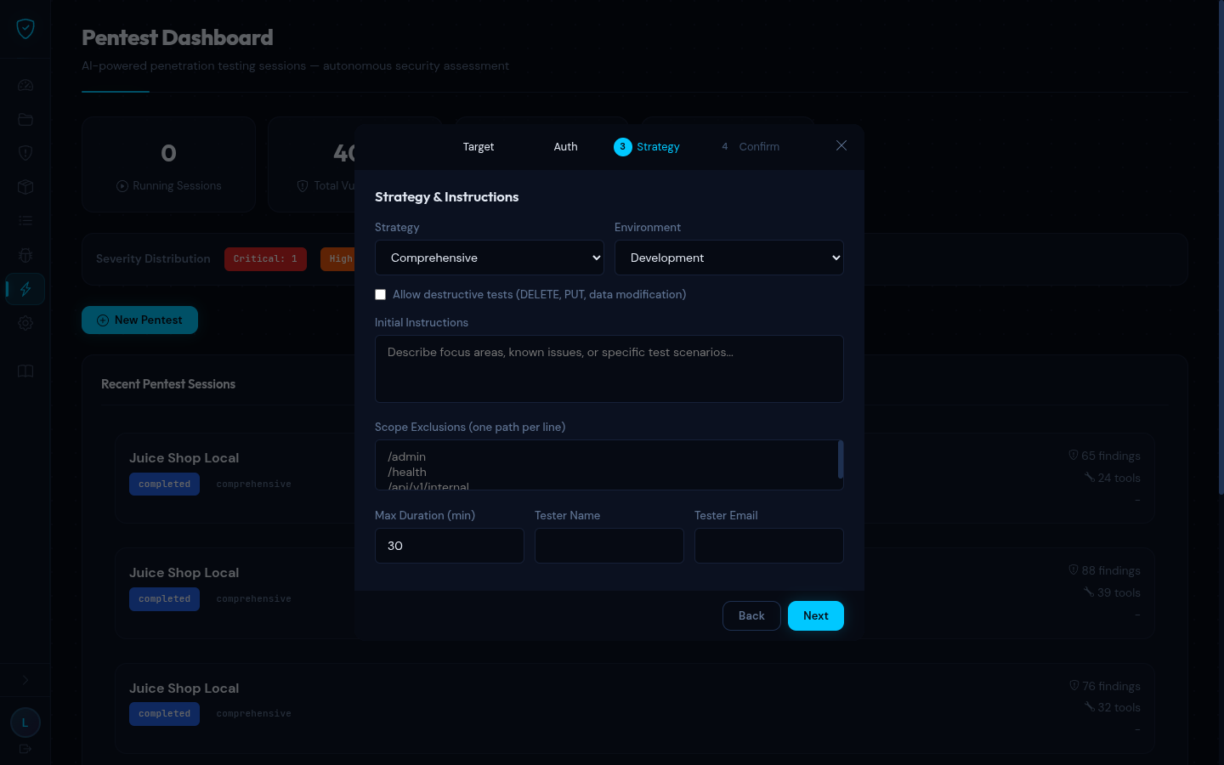Open the book documentation icon
Viewport: 1224px width, 765px height.
25,371
